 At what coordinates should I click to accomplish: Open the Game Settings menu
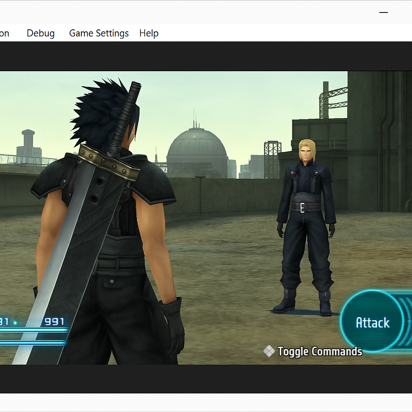[x=99, y=33]
